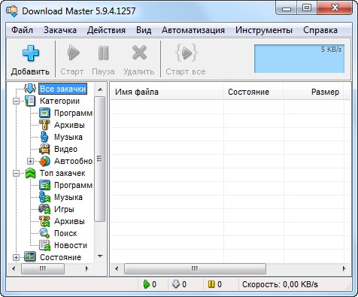Click the Архивы icon under Категории
Image resolution: width=358 pixels, height=297 pixels.
click(44, 125)
